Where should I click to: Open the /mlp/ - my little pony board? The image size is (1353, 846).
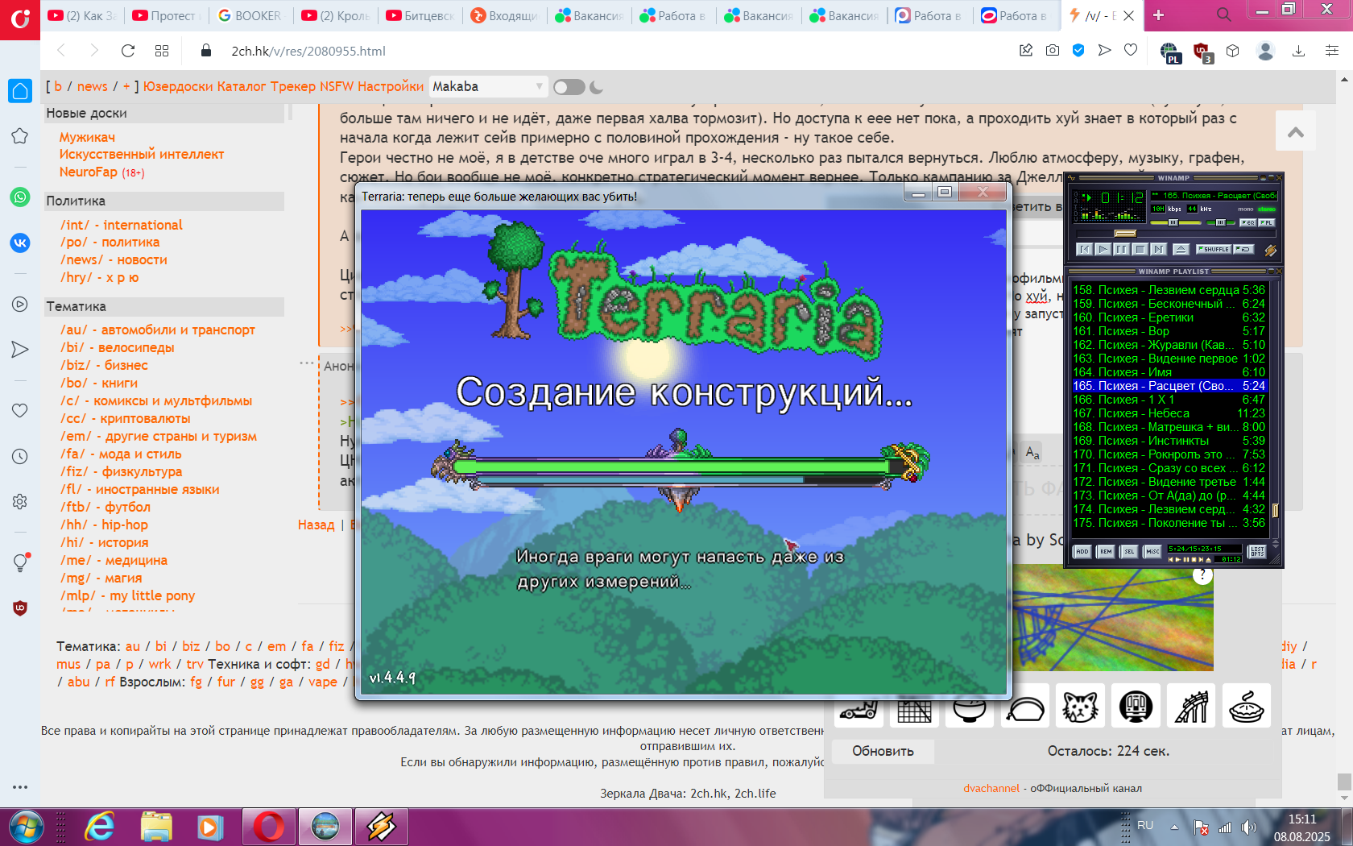127,595
